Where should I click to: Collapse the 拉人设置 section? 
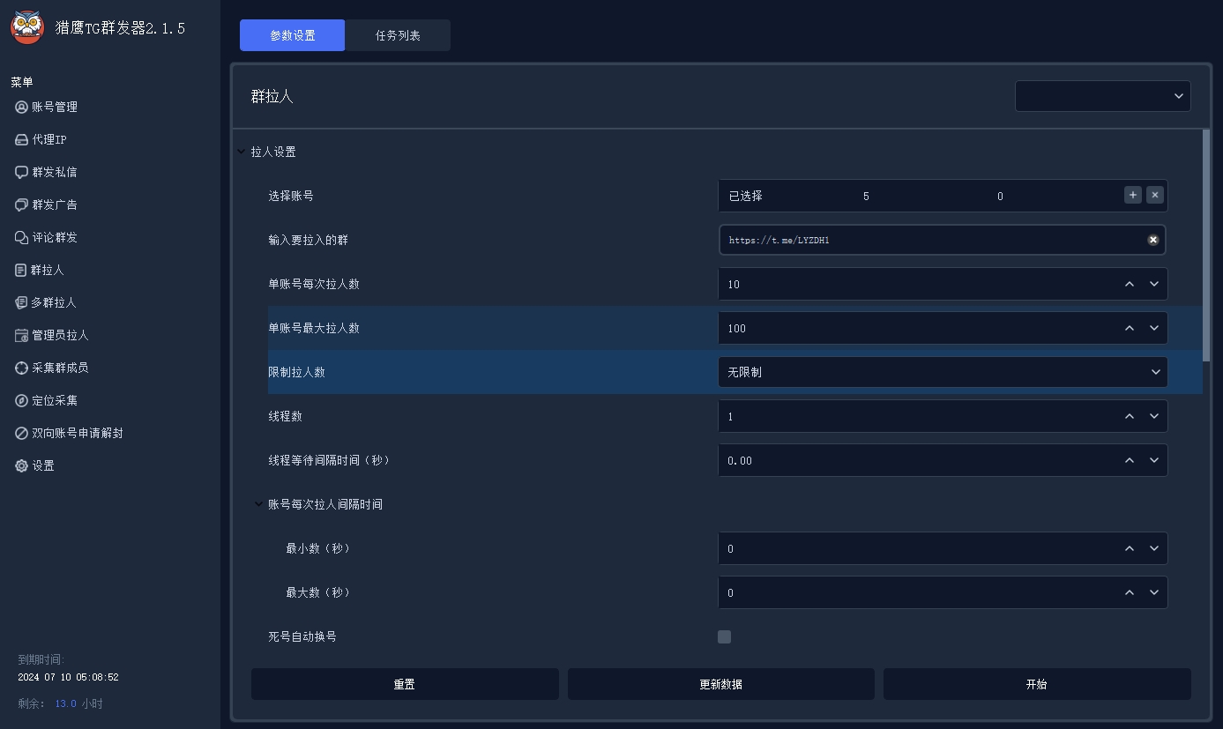242,152
